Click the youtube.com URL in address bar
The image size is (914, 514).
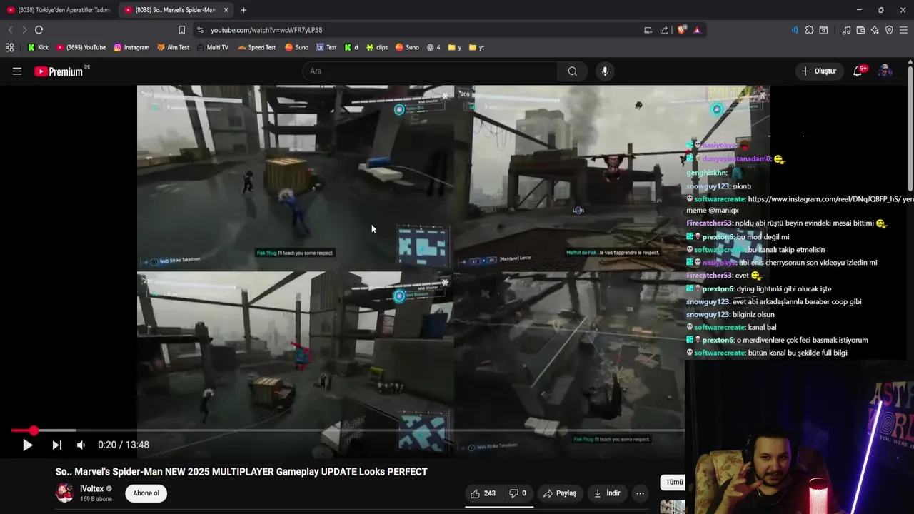point(266,30)
